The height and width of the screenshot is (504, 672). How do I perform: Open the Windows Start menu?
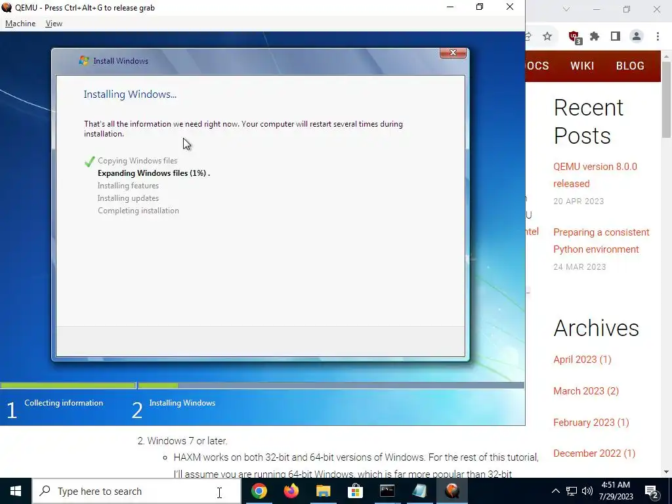click(x=16, y=491)
